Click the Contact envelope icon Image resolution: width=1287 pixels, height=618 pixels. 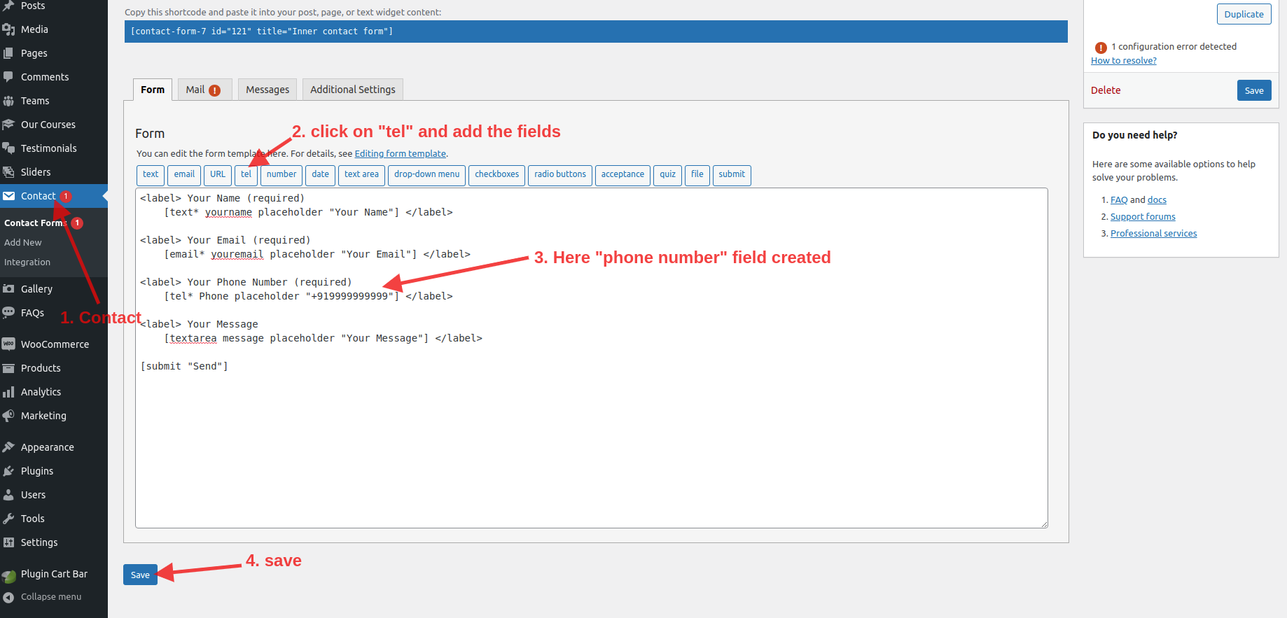pyautogui.click(x=8, y=196)
